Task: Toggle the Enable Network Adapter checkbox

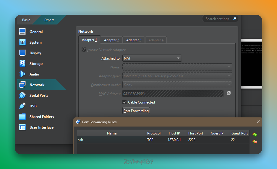Action: pos(84,50)
